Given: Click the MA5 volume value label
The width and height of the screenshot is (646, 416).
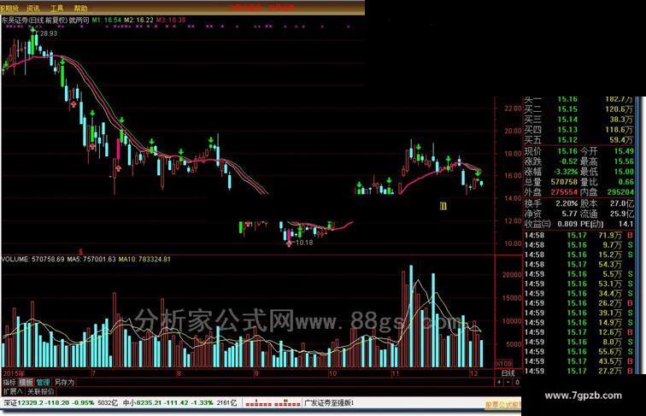Looking at the screenshot, I should click(x=91, y=259).
